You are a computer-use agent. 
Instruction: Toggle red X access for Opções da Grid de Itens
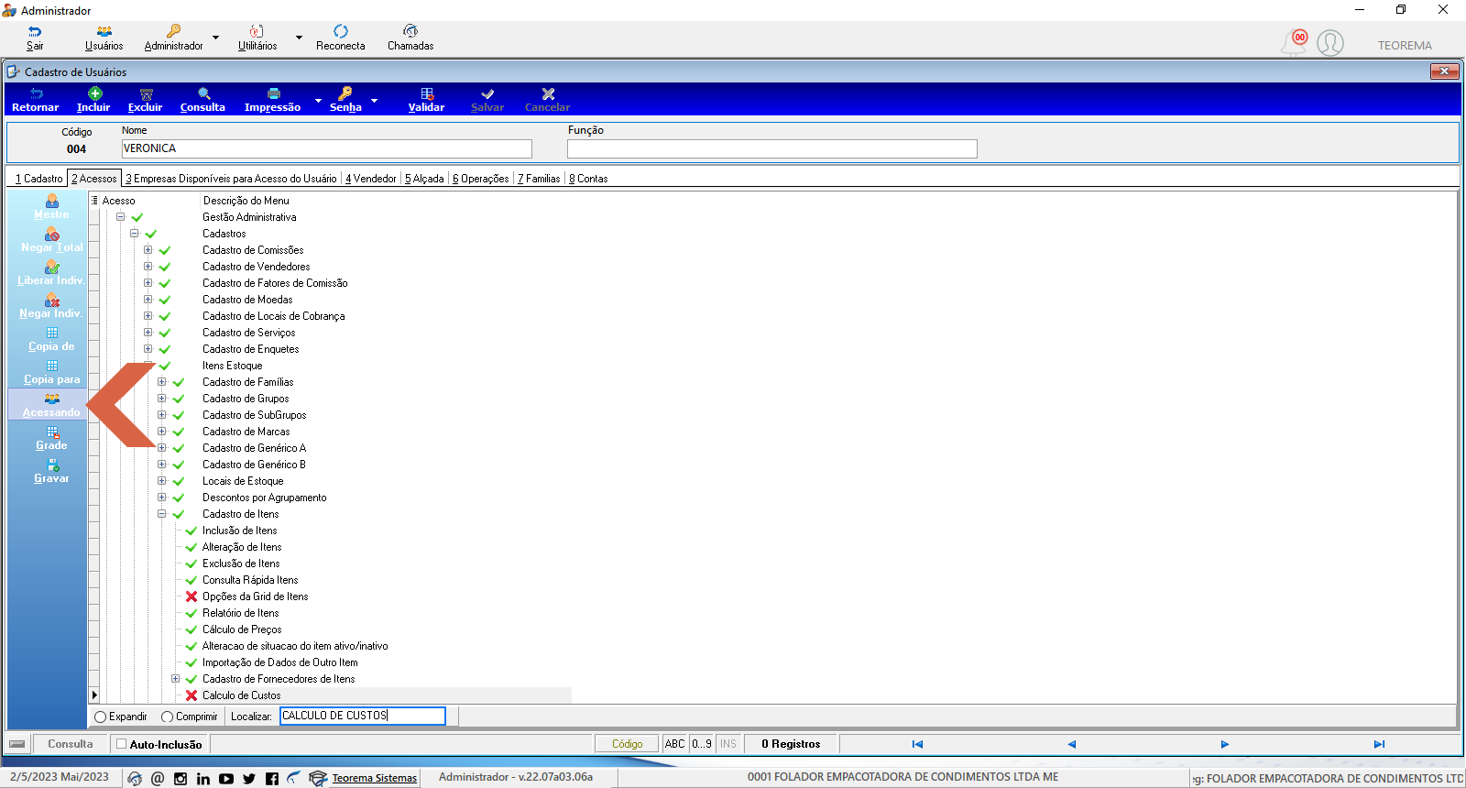point(191,596)
